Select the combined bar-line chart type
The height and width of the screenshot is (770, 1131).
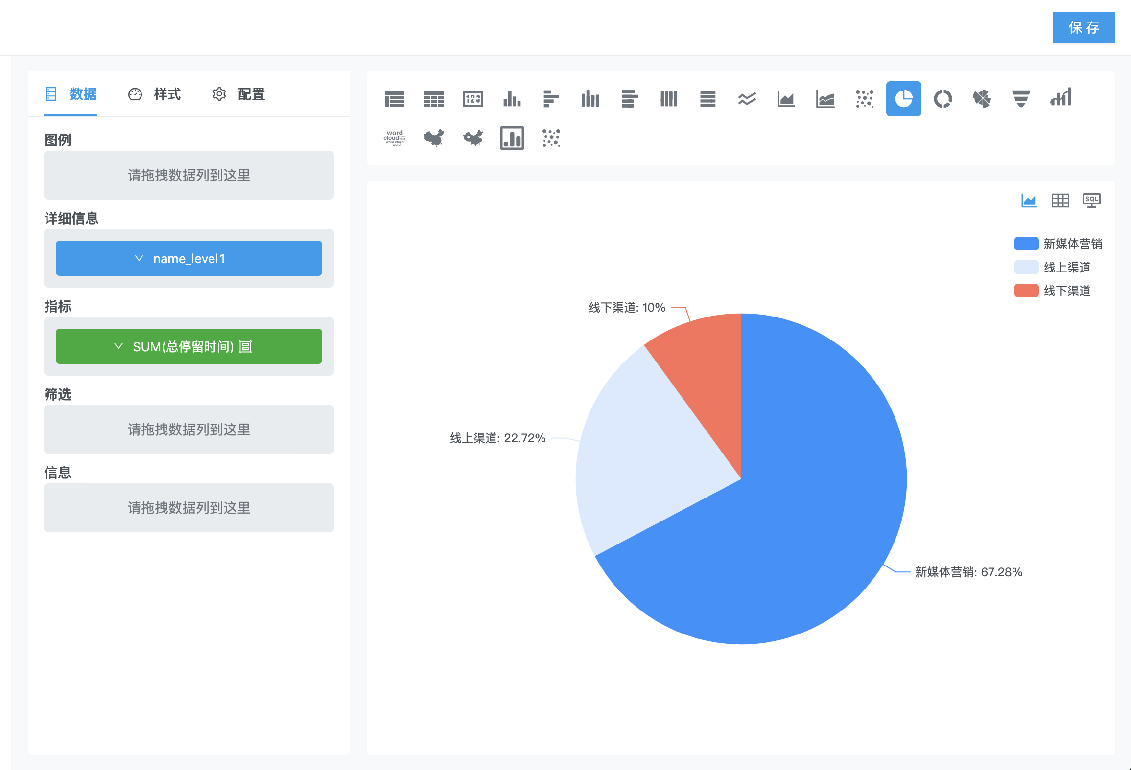click(x=1060, y=97)
